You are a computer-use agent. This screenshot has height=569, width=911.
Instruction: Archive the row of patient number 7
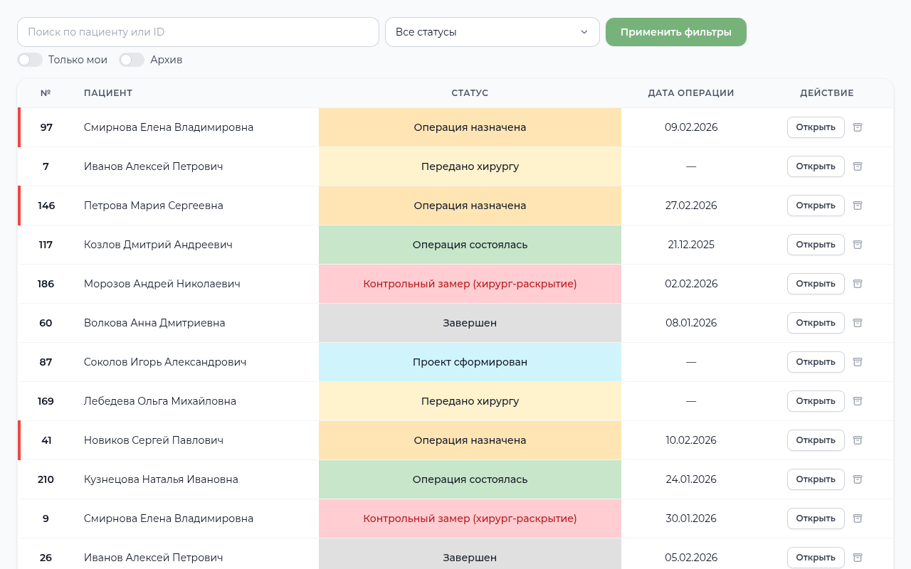click(x=858, y=166)
